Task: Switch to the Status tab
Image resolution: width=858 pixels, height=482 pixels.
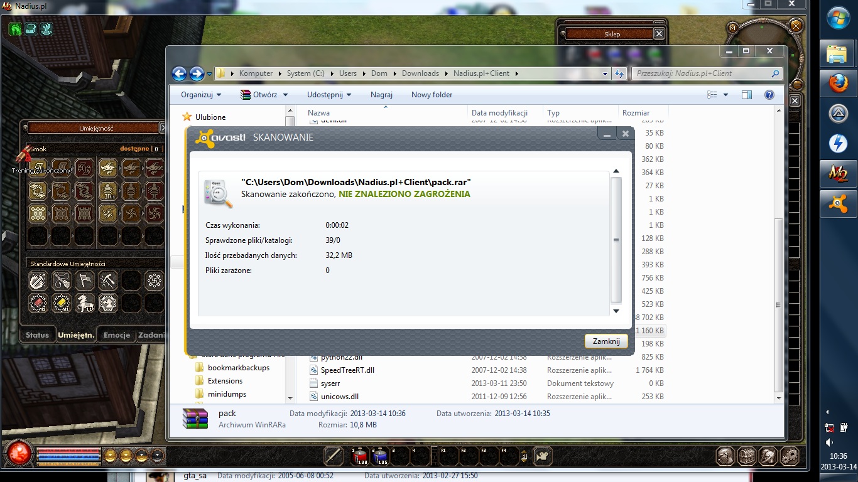Action: [37, 335]
